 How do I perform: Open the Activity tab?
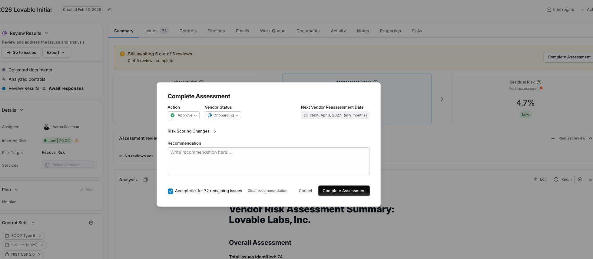[x=338, y=31]
